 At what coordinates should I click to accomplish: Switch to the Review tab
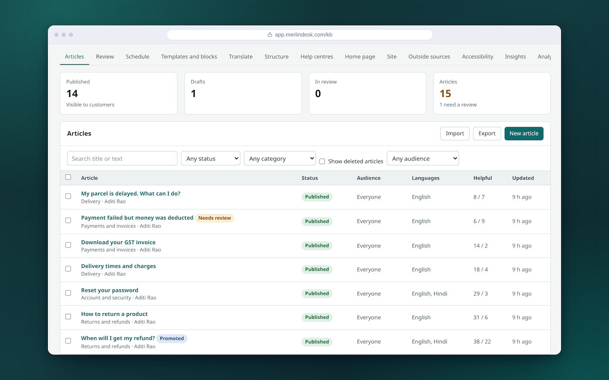coord(105,56)
